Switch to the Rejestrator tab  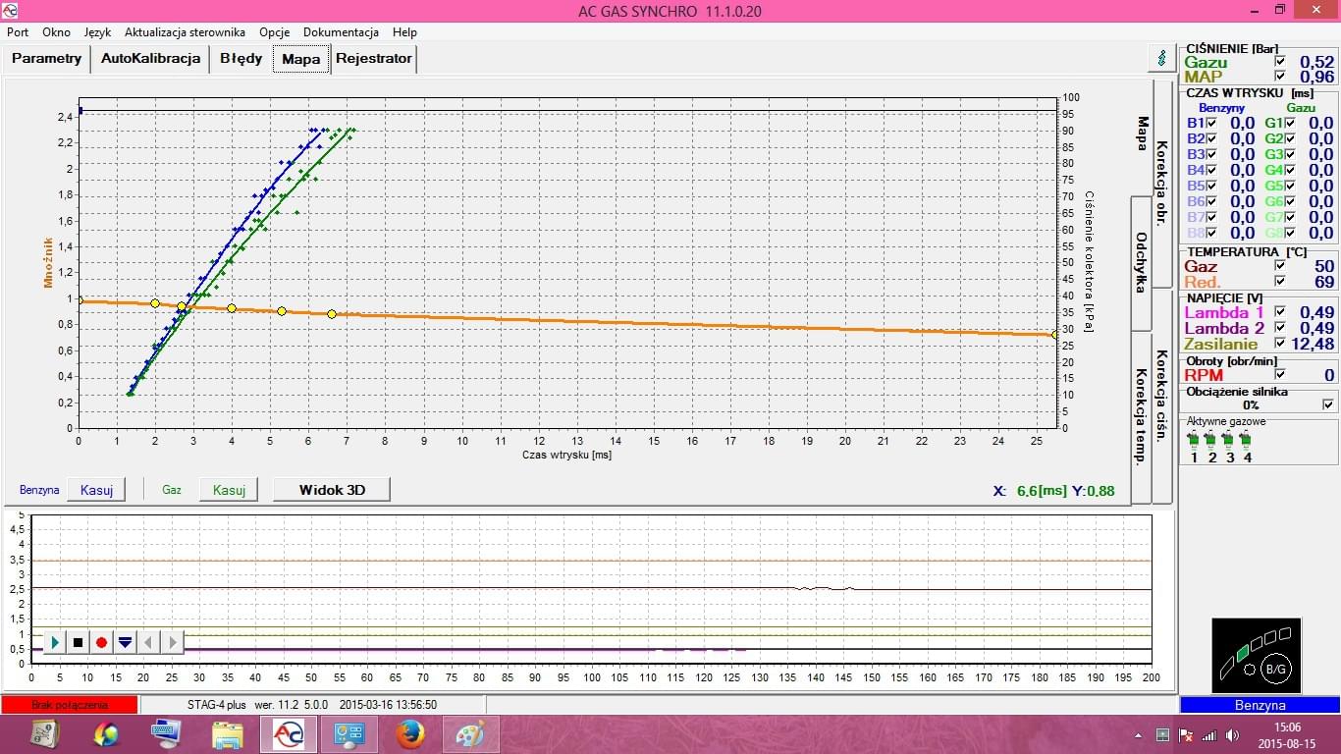(x=374, y=58)
